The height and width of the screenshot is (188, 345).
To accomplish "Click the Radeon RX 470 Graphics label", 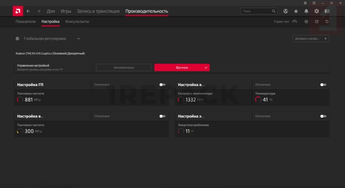I will click(50, 53).
